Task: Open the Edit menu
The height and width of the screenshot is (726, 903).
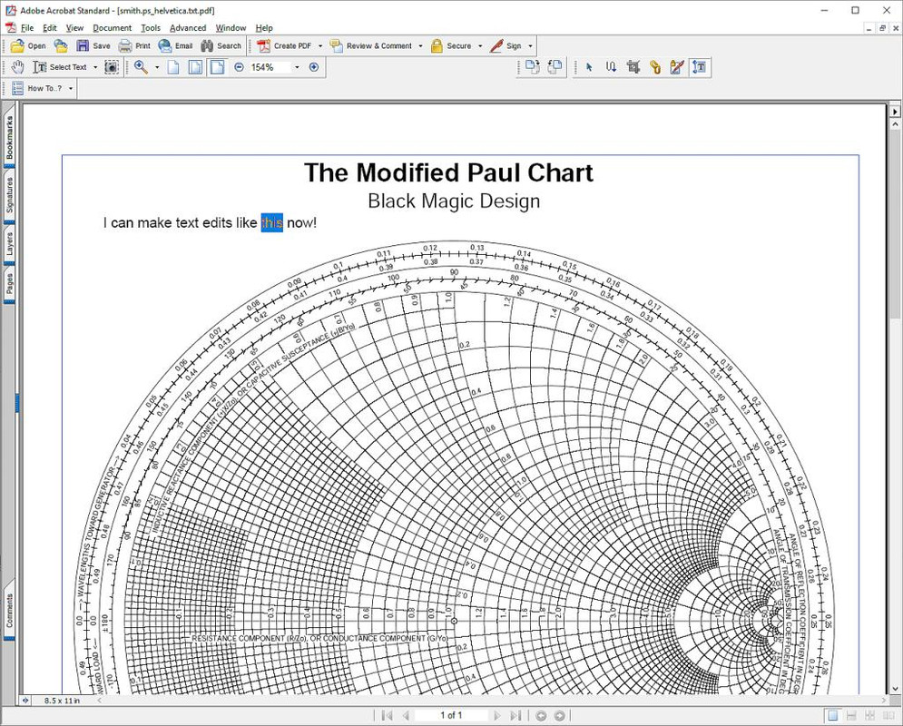Action: click(x=50, y=27)
